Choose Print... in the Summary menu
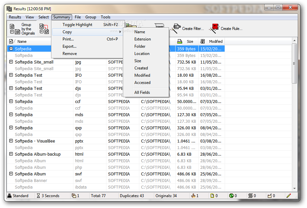The height and width of the screenshot is (208, 307). click(88, 39)
